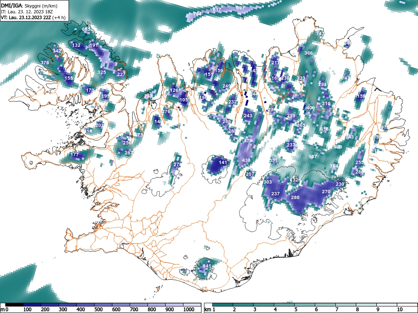Click the 207 value on the map

click(250, 174)
